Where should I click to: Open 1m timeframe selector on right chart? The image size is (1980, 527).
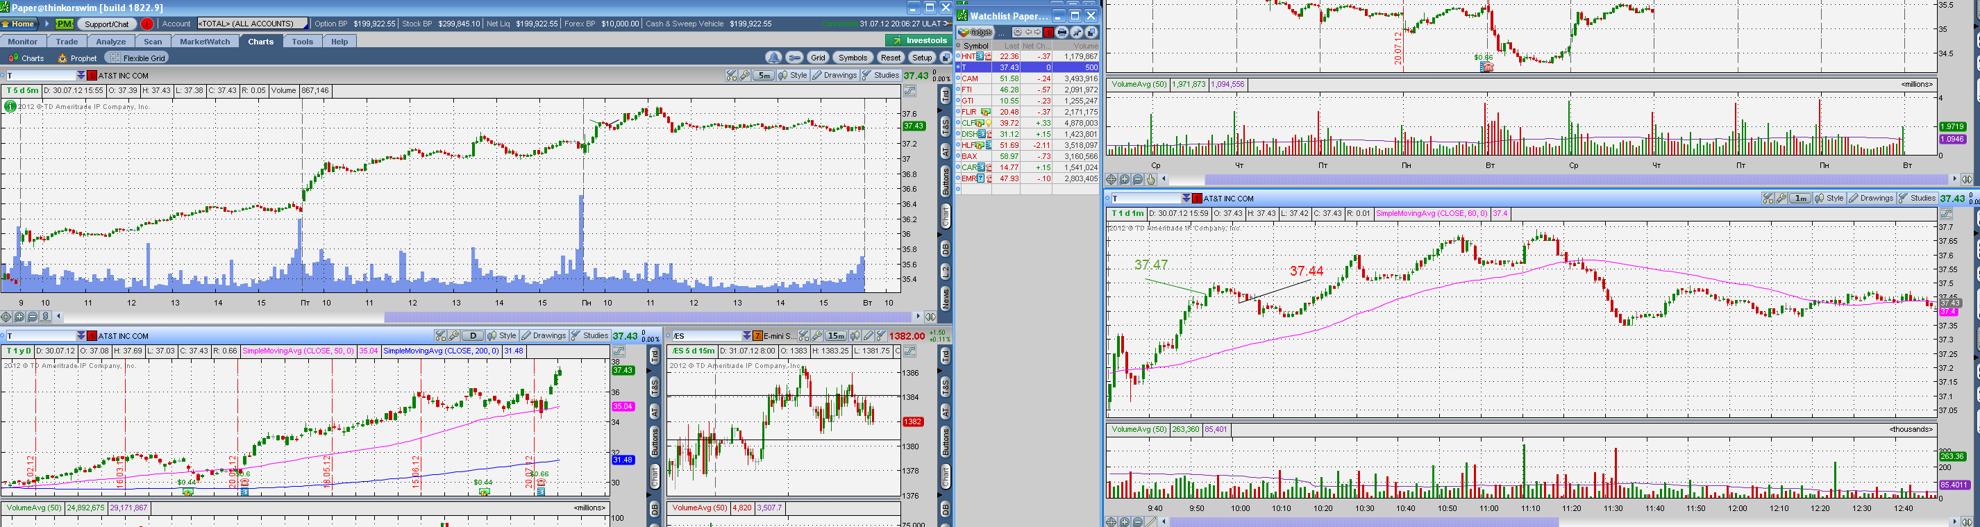tap(1799, 198)
